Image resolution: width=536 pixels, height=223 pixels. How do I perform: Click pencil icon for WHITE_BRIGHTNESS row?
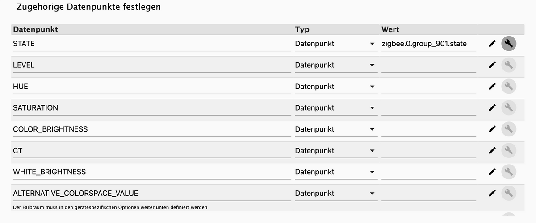[492, 172]
